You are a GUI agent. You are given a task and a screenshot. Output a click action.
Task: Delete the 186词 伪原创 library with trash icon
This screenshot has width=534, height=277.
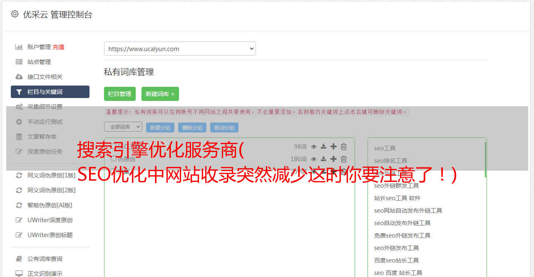344,159
